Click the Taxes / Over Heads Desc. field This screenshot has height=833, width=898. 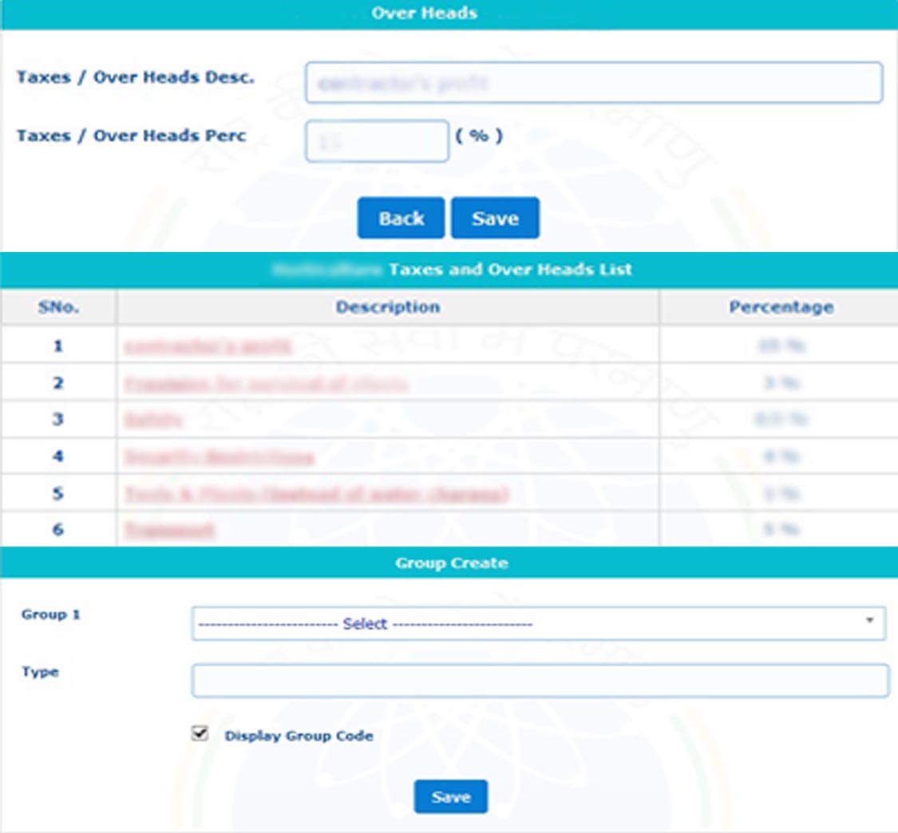[593, 83]
